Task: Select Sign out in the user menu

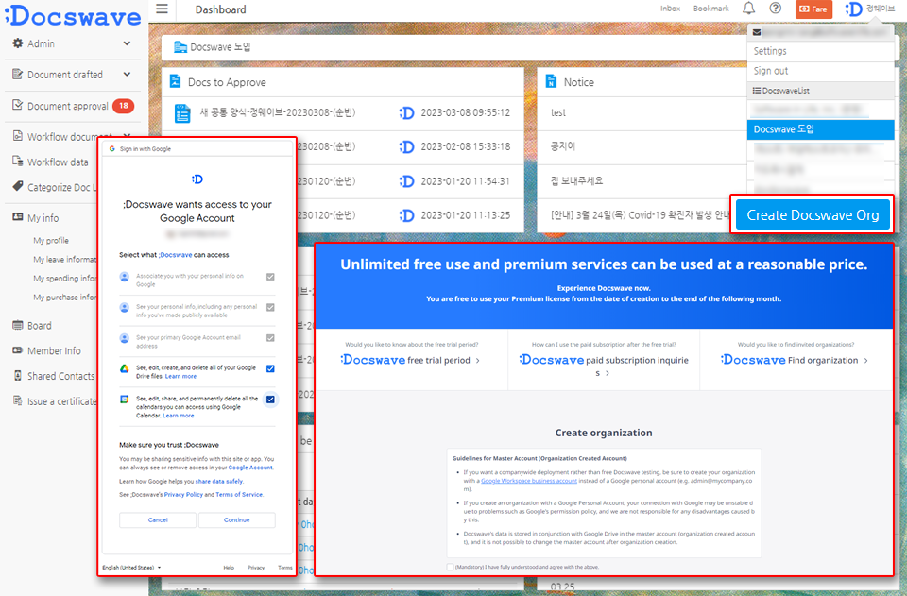Action: (820, 71)
